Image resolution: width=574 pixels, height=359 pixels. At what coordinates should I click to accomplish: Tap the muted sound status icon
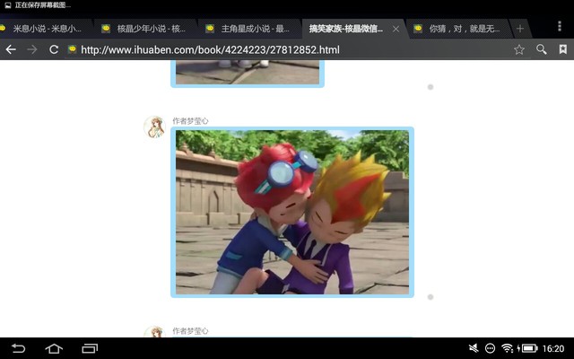pyautogui.click(x=474, y=348)
